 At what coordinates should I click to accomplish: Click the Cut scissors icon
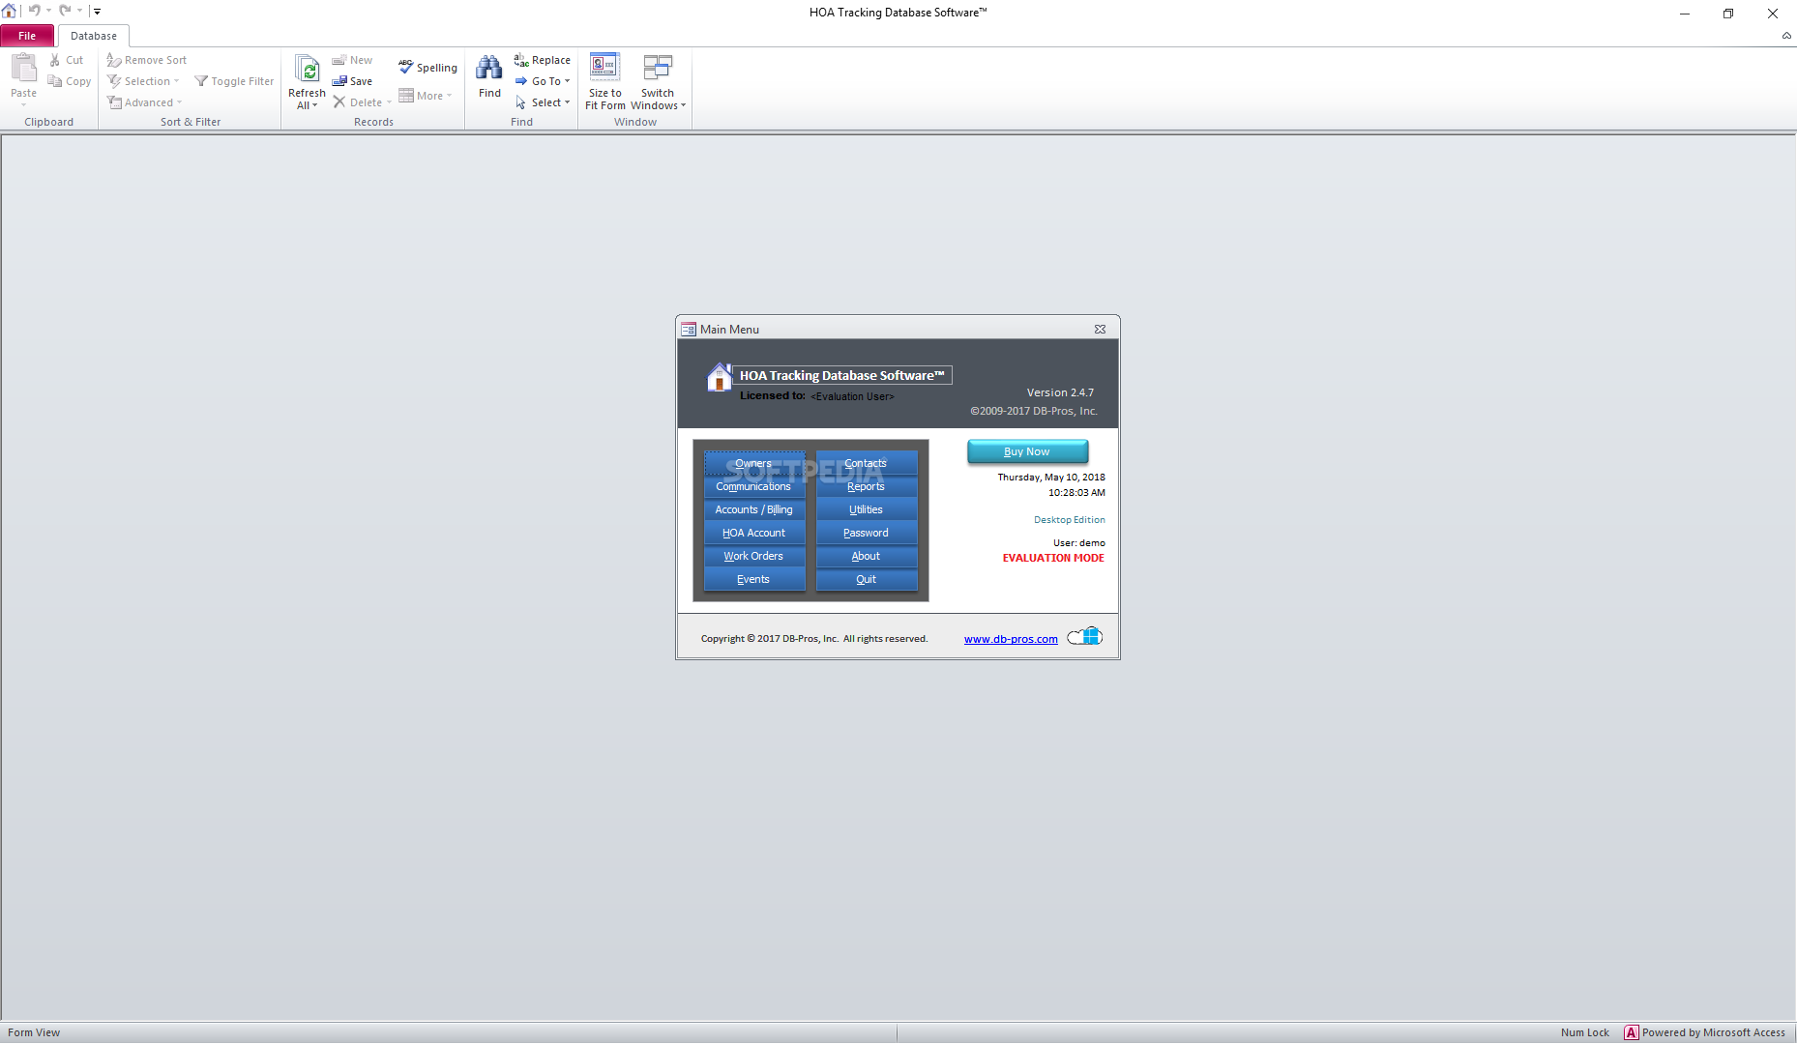coord(55,60)
